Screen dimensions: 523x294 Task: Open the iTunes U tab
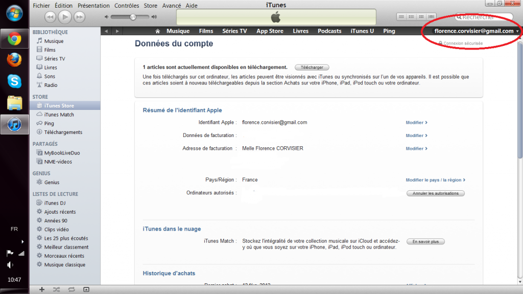point(362,31)
